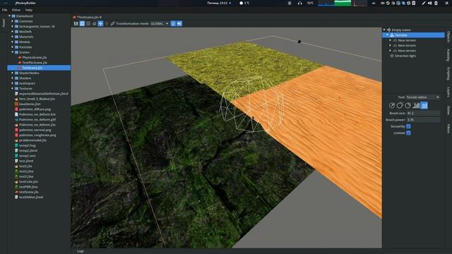The height and width of the screenshot is (254, 452).
Task: Expand the Models folder
Action: (13, 42)
